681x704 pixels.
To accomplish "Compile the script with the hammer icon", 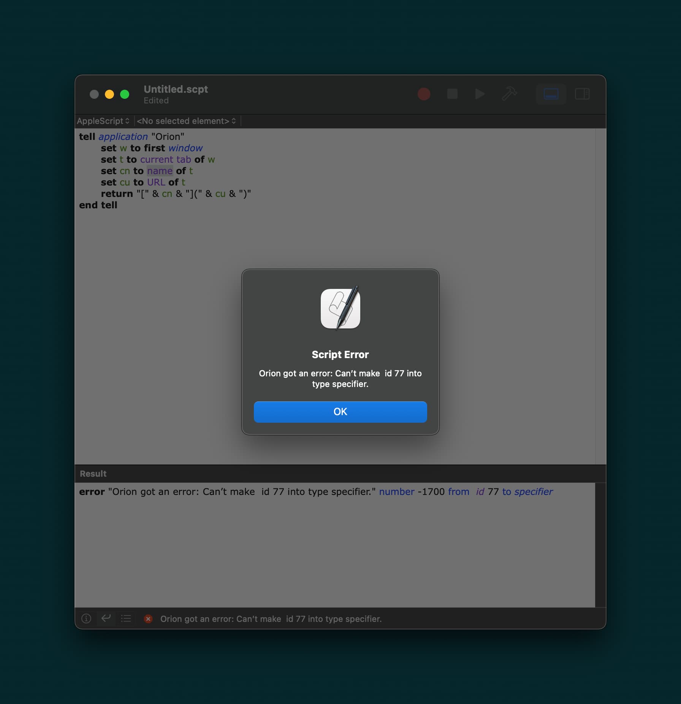I will tap(509, 94).
